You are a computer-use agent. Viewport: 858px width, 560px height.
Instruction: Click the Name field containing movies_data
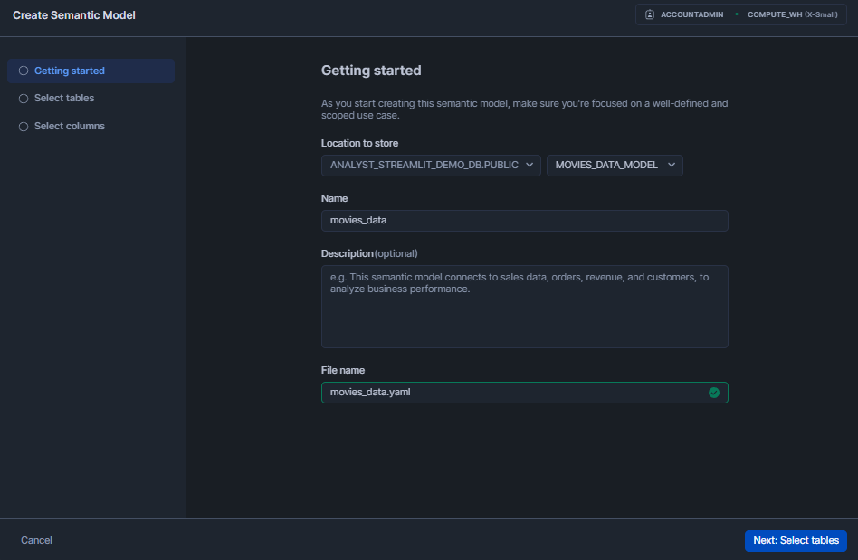pyautogui.click(x=524, y=220)
